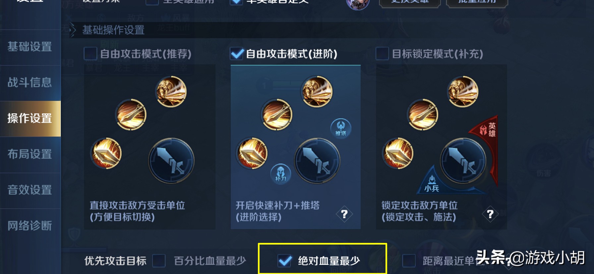
Task: Click the 补刀 last-hit icon
Action: (x=280, y=174)
